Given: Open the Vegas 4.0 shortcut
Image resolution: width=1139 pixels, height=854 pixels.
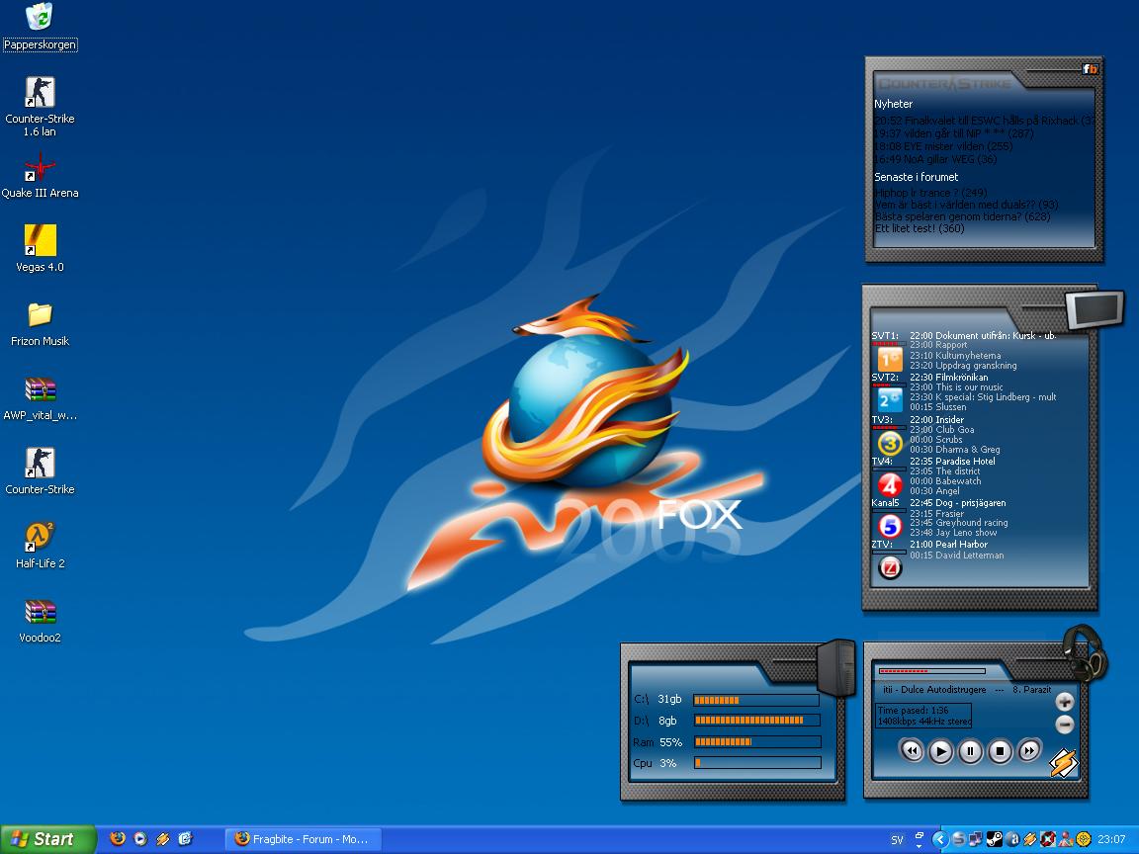Looking at the screenshot, I should 40,248.
